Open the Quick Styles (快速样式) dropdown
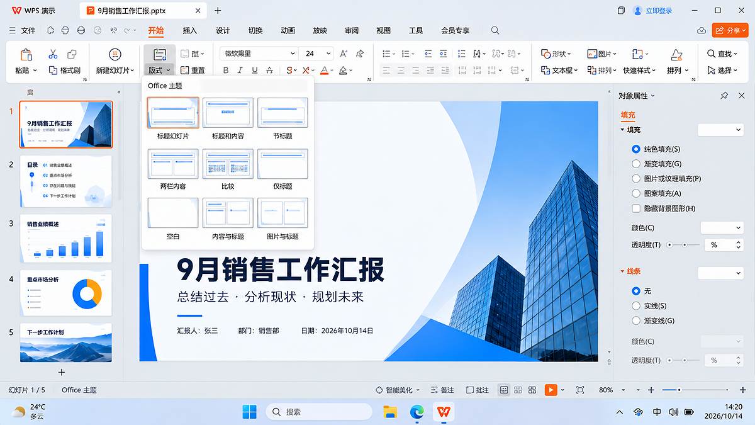Screen dimensions: 755x425 tap(640, 71)
